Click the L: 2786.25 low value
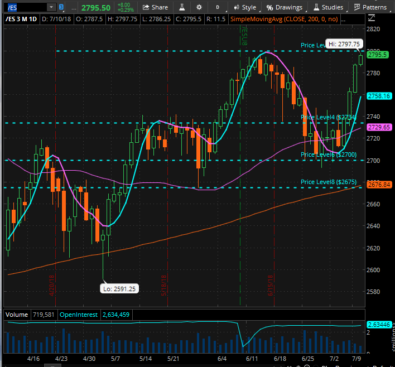 point(156,19)
